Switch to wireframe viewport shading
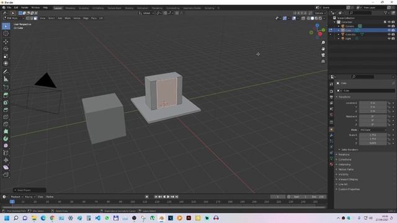397x223 pixels. pos(308,18)
